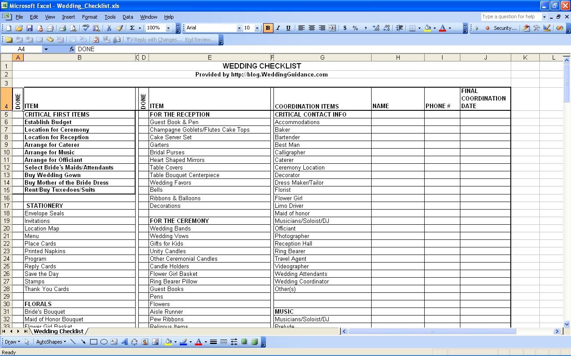Click the Save icon in the toolbar

pyautogui.click(x=29, y=28)
